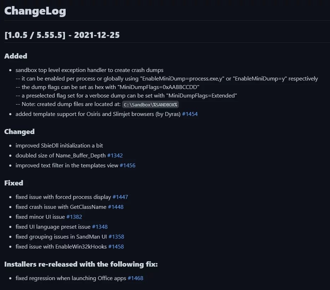Click the Installers re-released heading
The height and width of the screenshot is (290, 330).
coord(81,264)
